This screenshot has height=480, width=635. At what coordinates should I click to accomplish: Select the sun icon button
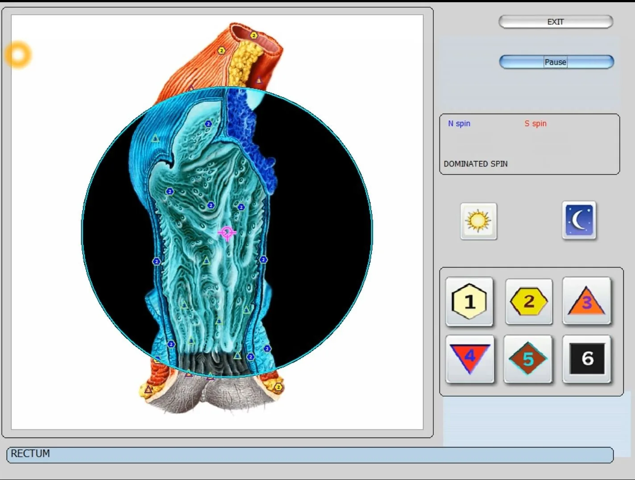point(478,221)
